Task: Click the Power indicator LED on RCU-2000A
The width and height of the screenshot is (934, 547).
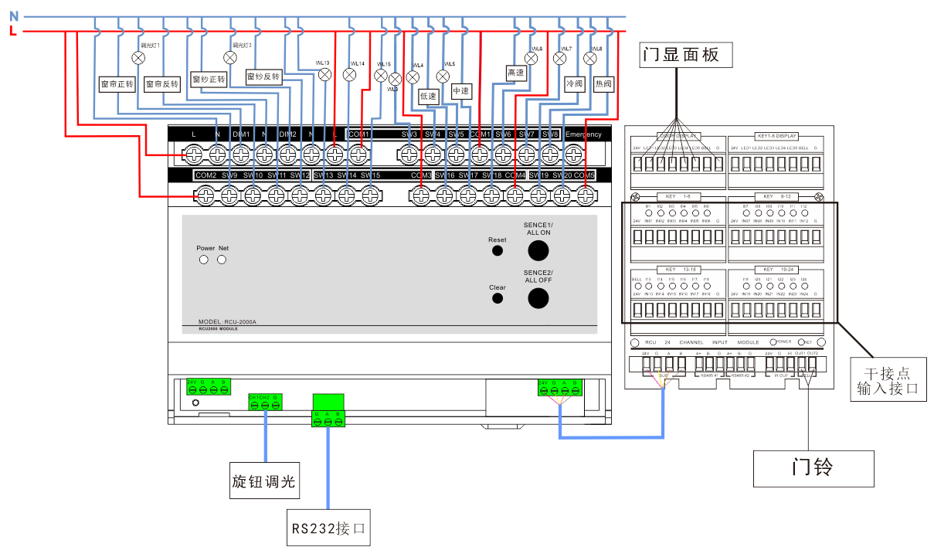Action: point(204,260)
